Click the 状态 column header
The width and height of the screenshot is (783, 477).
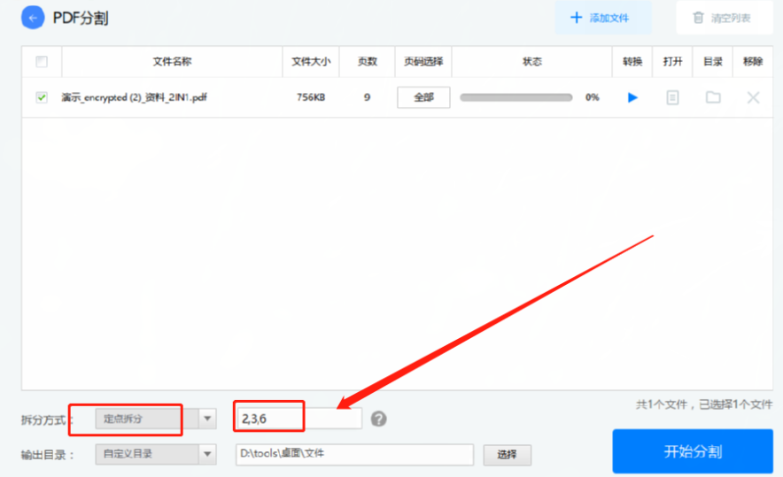(531, 61)
